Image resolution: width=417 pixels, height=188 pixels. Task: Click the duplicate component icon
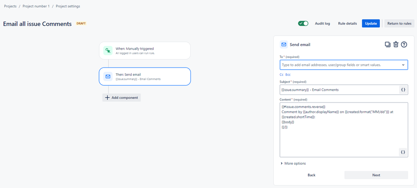pos(387,45)
